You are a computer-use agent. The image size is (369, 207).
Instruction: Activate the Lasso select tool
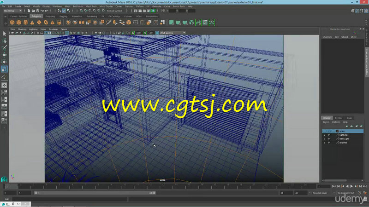pos(4,40)
